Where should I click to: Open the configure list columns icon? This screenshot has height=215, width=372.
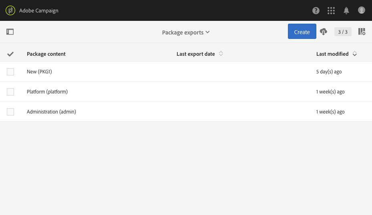point(362,32)
